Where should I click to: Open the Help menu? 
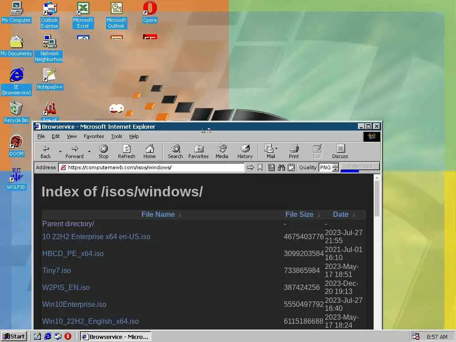(134, 136)
